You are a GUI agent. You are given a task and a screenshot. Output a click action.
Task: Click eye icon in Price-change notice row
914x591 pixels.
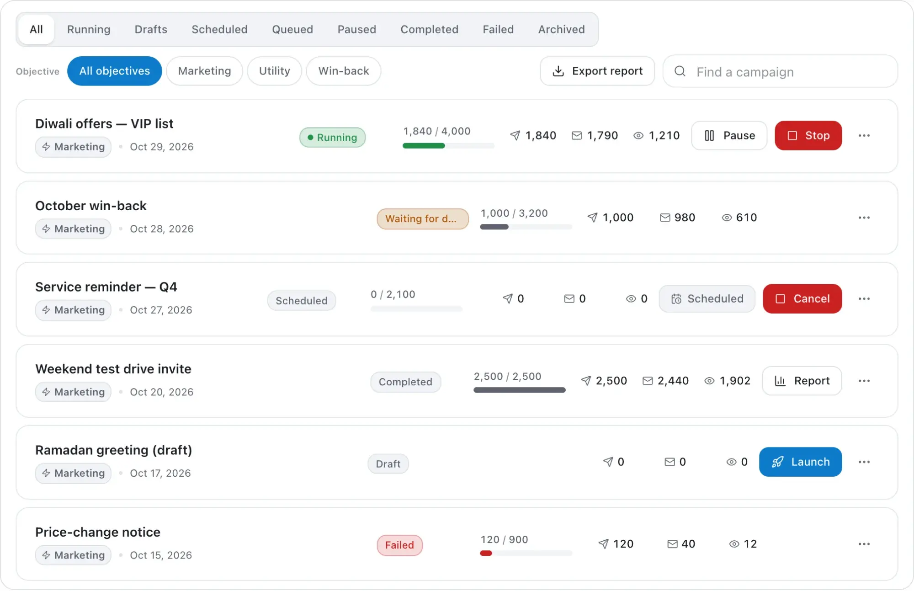coord(734,544)
